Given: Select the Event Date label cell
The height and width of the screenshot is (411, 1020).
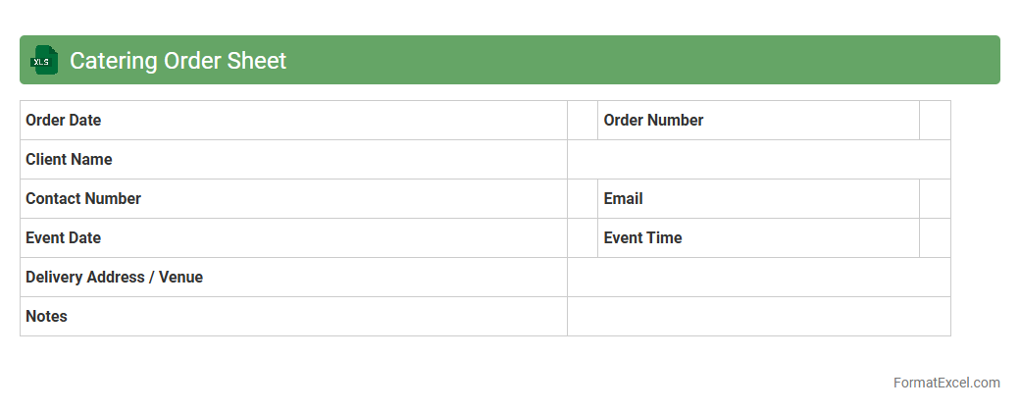Looking at the screenshot, I should 293,238.
